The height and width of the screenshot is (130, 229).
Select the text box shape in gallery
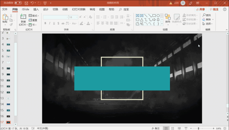click(137, 16)
